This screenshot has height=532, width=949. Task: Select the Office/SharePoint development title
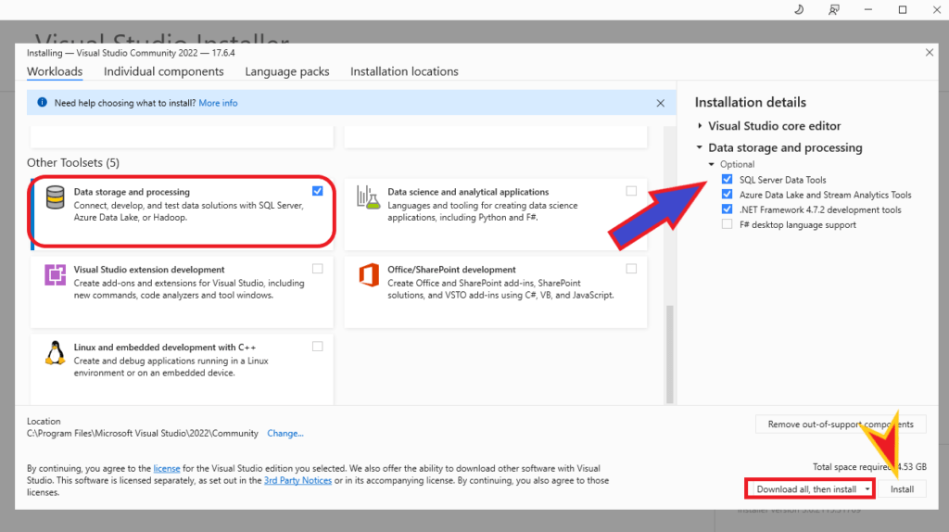pyautogui.click(x=451, y=270)
